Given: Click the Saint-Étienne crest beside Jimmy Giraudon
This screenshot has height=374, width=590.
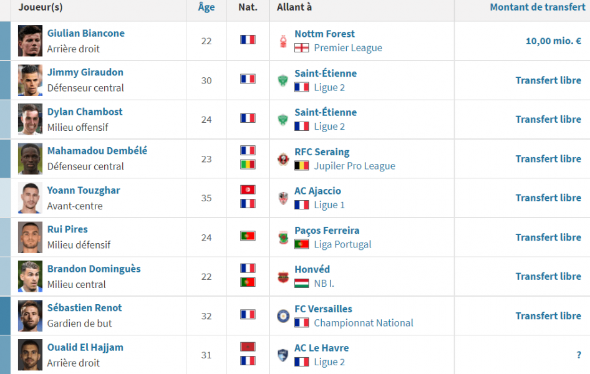Looking at the screenshot, I should click(x=283, y=80).
